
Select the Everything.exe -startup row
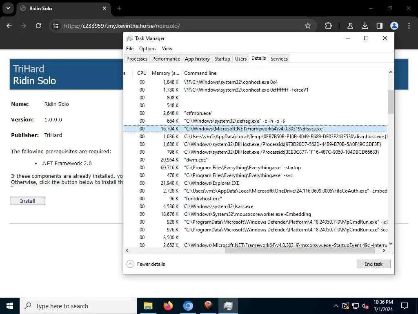(x=256, y=167)
